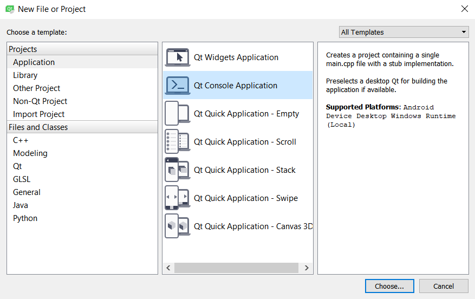Click the Qt Quick Application - Scroll icon
The height and width of the screenshot is (299, 475).
[177, 142]
